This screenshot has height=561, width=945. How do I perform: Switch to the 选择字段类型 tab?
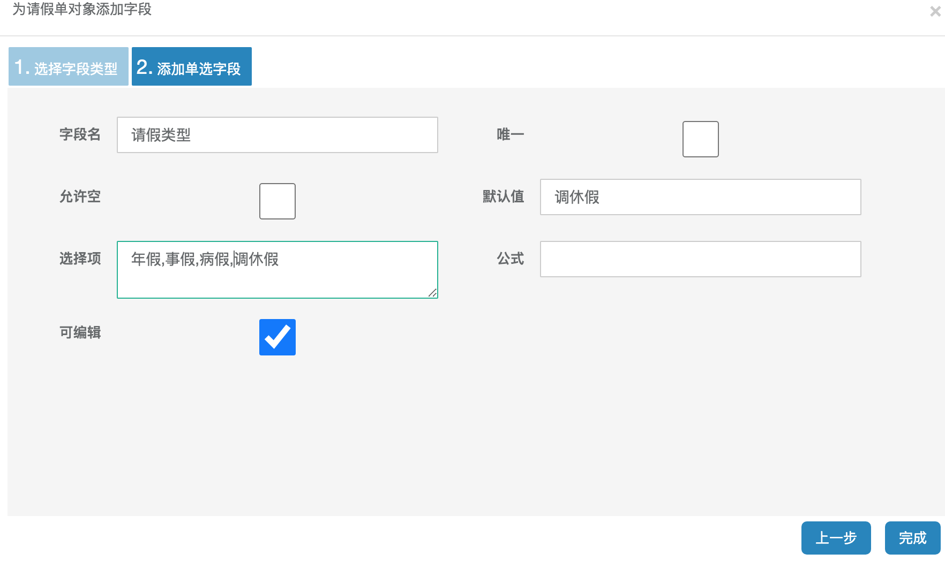pyautogui.click(x=68, y=66)
